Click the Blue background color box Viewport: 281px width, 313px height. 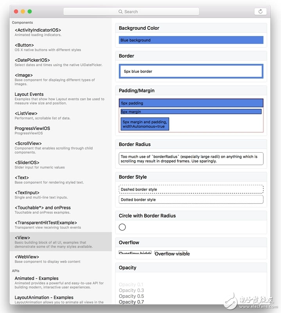coord(191,40)
